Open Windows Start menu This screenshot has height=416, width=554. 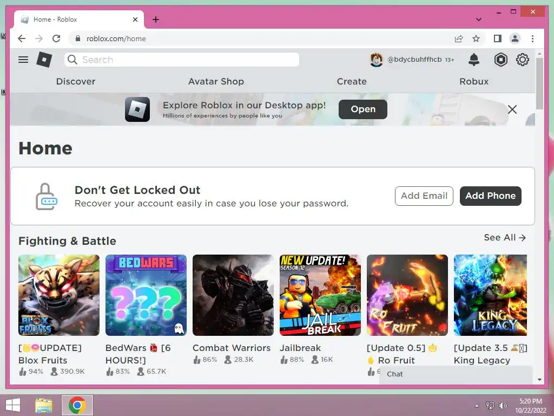13,405
